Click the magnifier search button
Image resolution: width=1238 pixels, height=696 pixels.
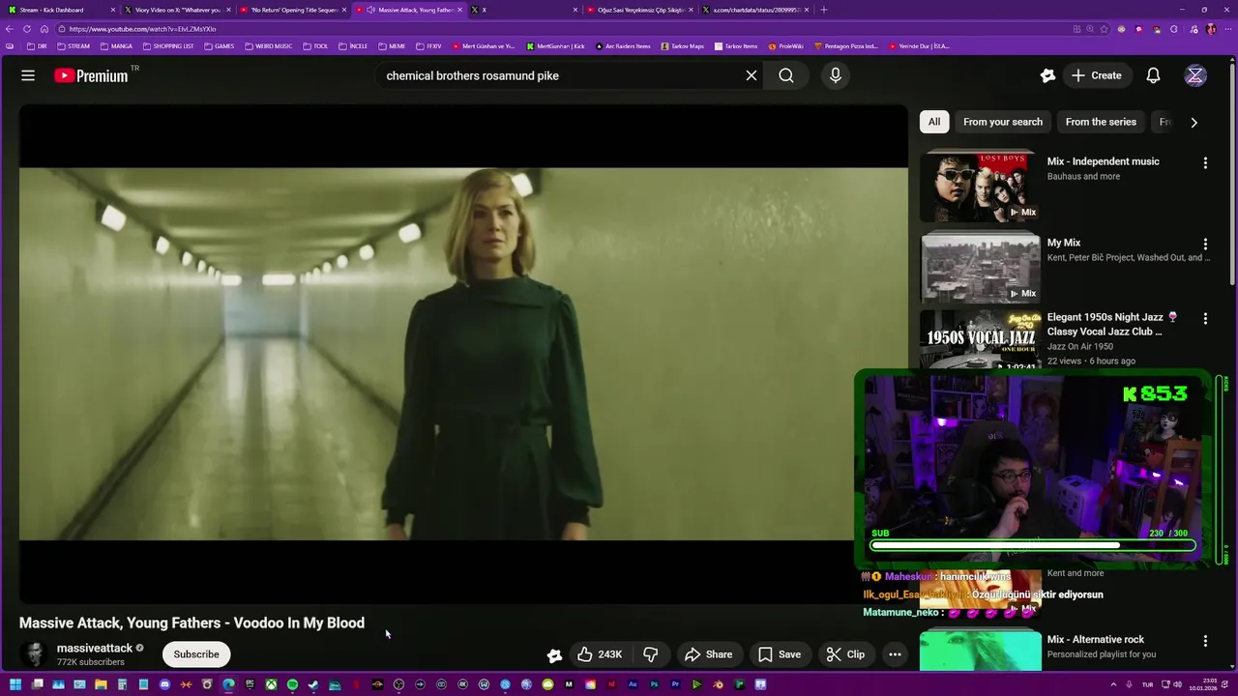[786, 75]
